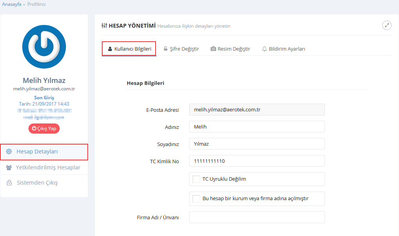
Task: Click the blue profile avatar image
Action: (44, 47)
